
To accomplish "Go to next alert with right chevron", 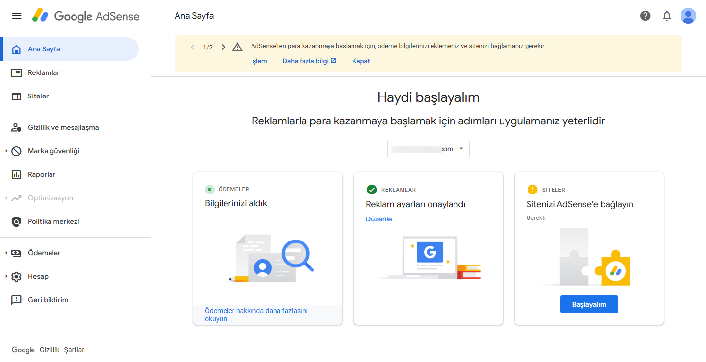I will click(223, 47).
